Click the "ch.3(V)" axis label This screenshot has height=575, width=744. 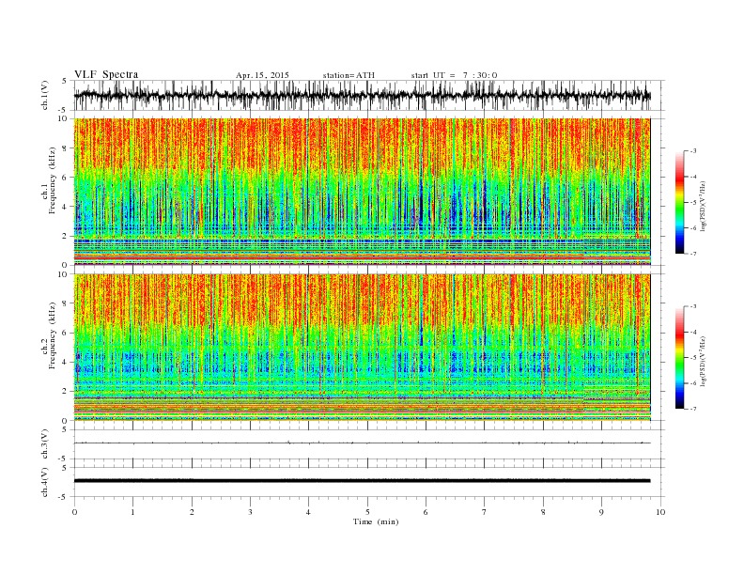pos(45,444)
